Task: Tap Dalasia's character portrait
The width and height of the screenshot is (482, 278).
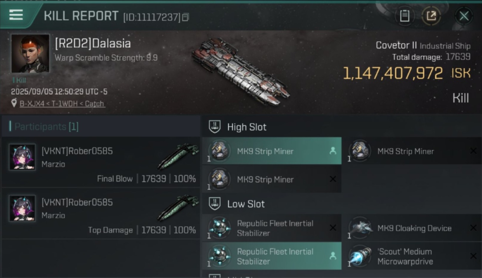Action: [x=30, y=54]
